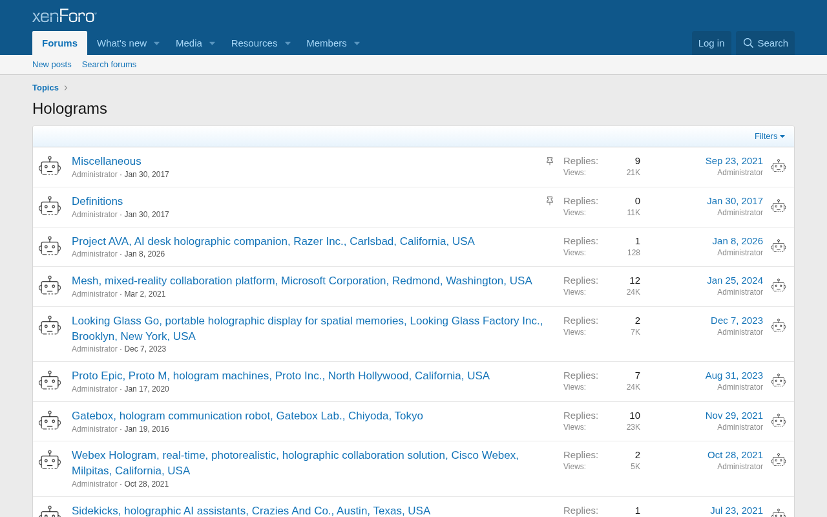
Task: Click the last-poster avatar on the Webex Hologram row
Action: [779, 460]
